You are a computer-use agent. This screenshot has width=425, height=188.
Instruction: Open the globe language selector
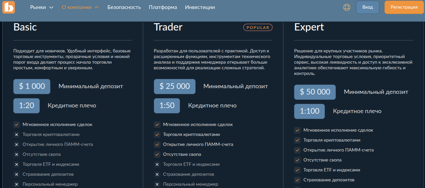[347, 7]
